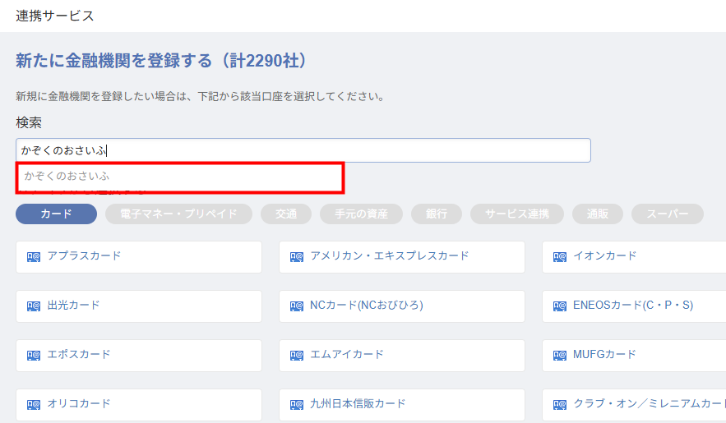Click the card icon beside アプラスカード
The height and width of the screenshot is (423, 726).
coord(34,256)
